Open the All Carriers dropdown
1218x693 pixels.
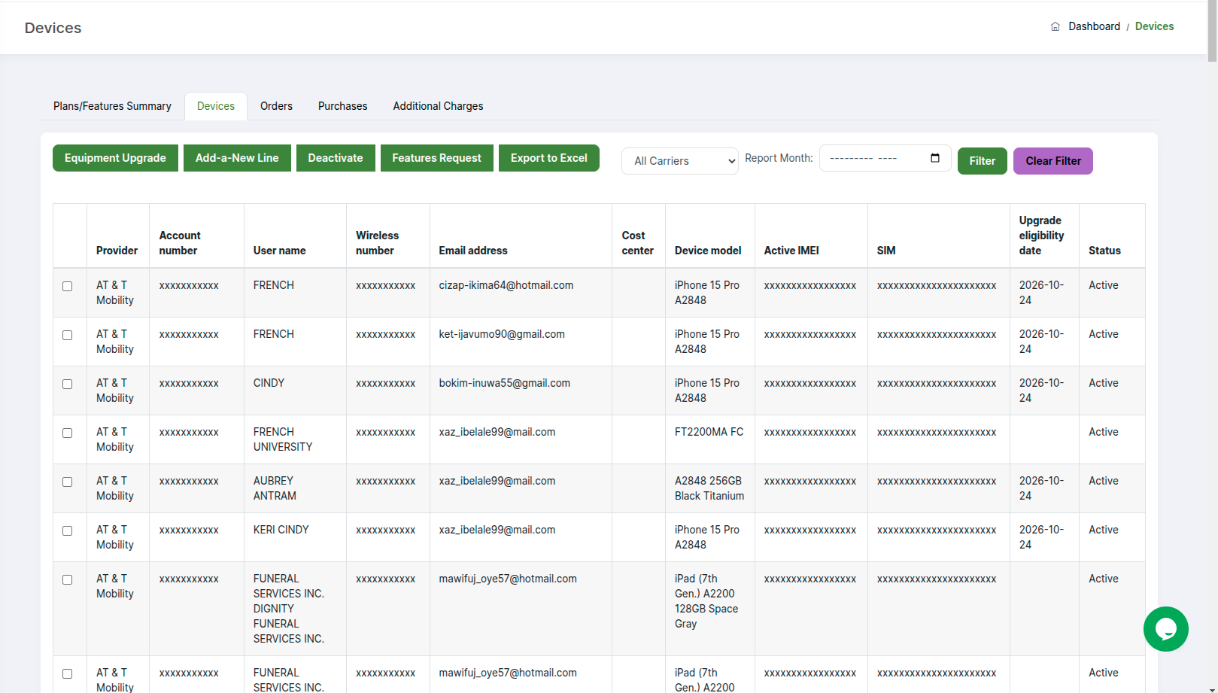coord(679,160)
